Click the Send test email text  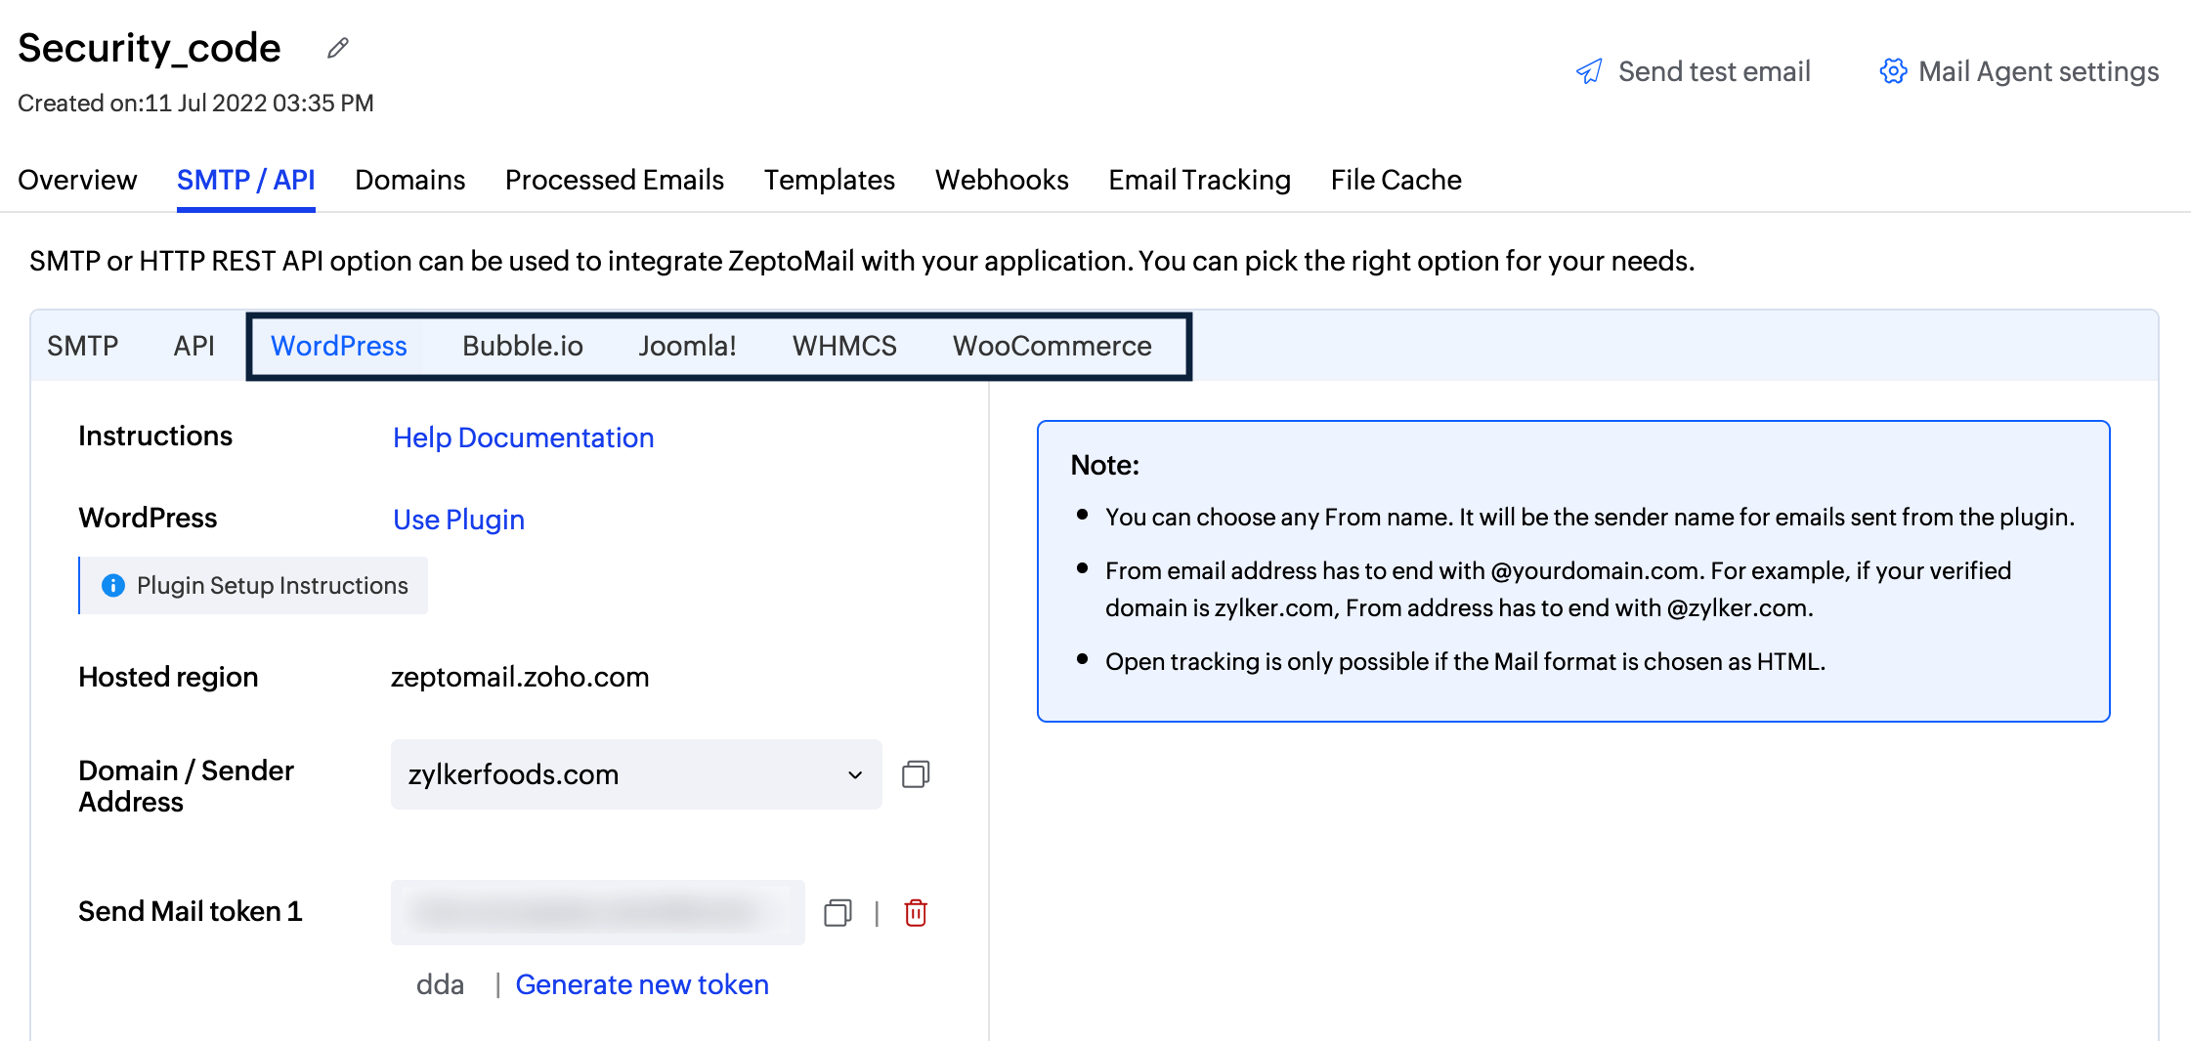pyautogui.click(x=1714, y=71)
